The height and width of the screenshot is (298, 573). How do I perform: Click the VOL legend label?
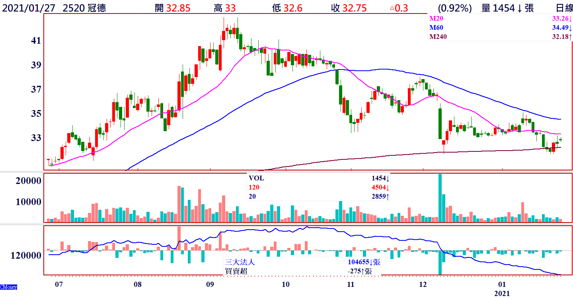[x=256, y=178]
